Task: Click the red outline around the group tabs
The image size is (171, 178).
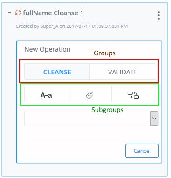Action: point(89,59)
